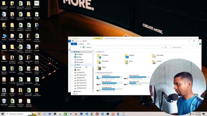Screen dimensions: 207x116
Task: Open Visual Studio Code from the taskbar
Action: pos(87,114)
